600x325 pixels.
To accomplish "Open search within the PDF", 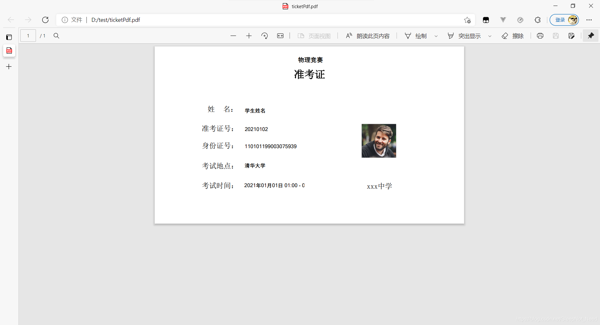I will pos(56,36).
